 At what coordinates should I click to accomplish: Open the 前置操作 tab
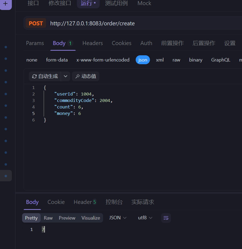pyautogui.click(x=173, y=43)
